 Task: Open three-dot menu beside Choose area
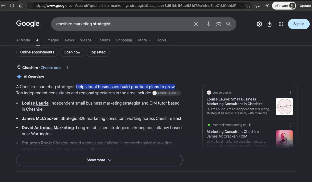tap(68, 68)
